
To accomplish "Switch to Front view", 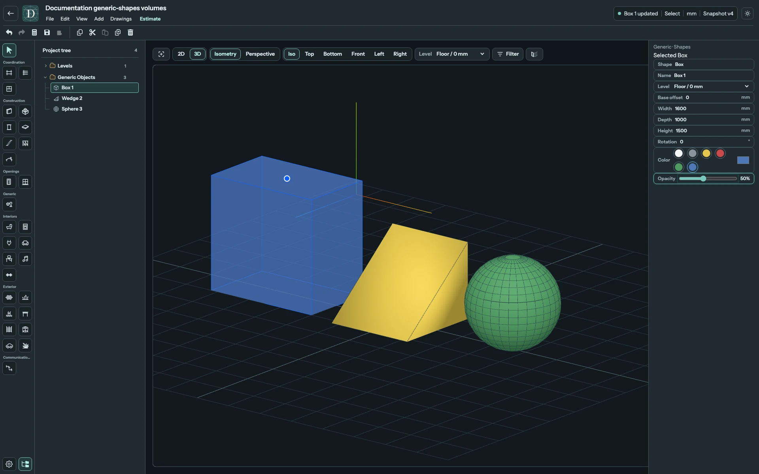I will point(358,54).
